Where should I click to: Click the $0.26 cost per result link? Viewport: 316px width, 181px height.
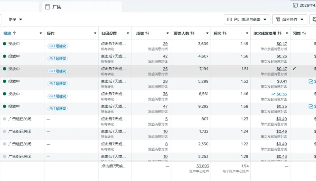281,56
